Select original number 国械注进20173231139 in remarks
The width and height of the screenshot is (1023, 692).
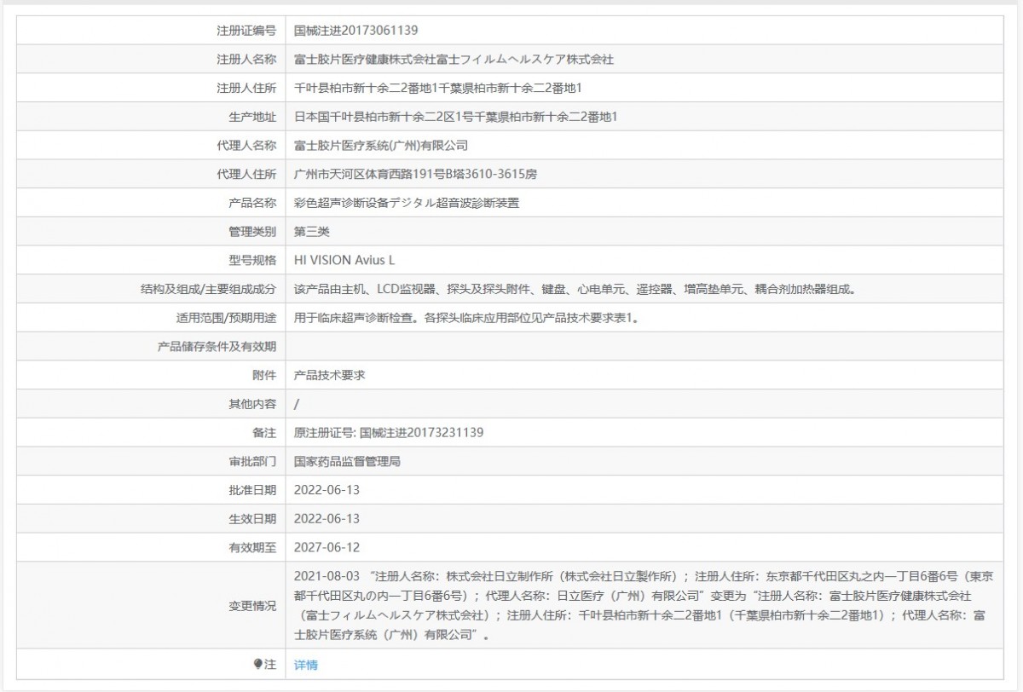422,433
